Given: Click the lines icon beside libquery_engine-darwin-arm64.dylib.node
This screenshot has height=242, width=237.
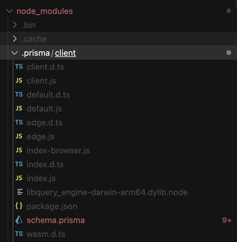Looking at the screenshot, I should (20, 192).
